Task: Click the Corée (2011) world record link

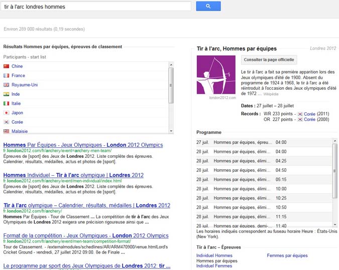Action: point(309,114)
